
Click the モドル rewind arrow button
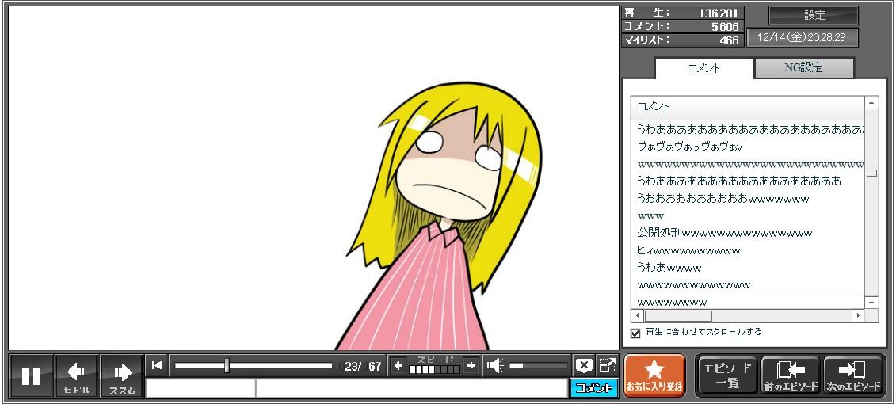pos(77,375)
